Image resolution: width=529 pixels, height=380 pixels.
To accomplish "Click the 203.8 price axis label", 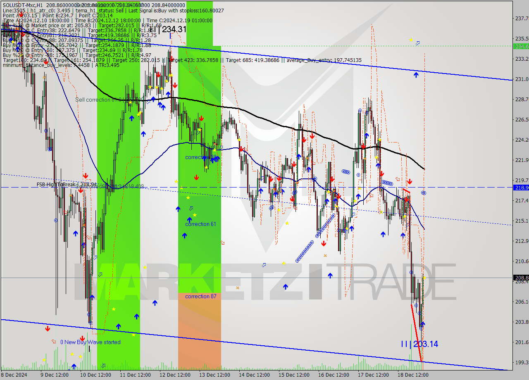I will 522,322.
